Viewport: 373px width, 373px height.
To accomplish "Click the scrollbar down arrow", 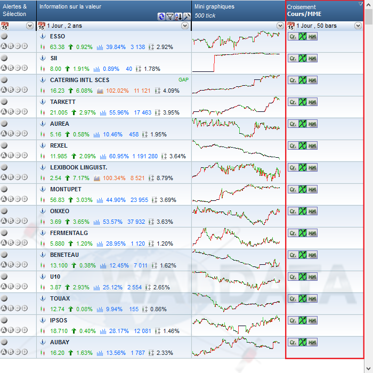I will 369,369.
